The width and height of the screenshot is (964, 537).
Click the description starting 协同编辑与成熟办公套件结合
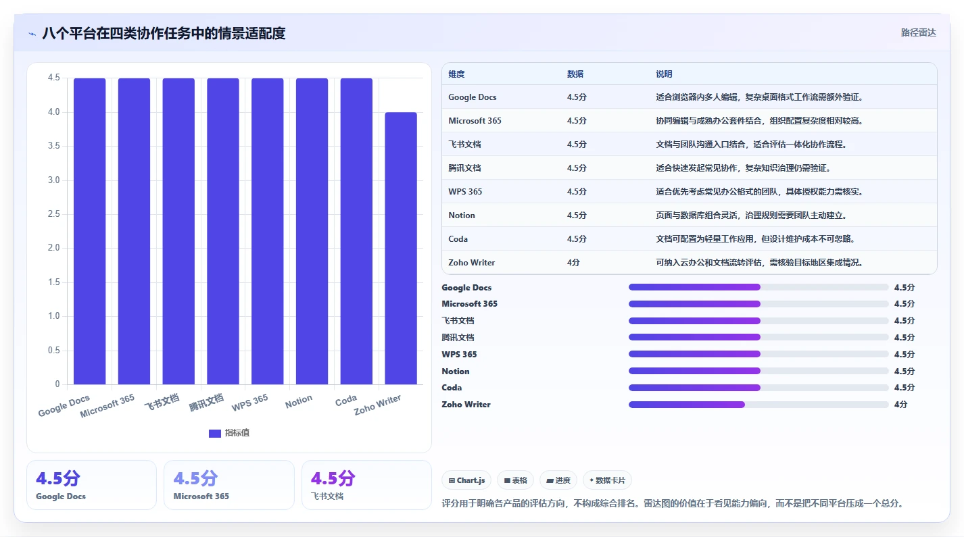click(x=761, y=121)
